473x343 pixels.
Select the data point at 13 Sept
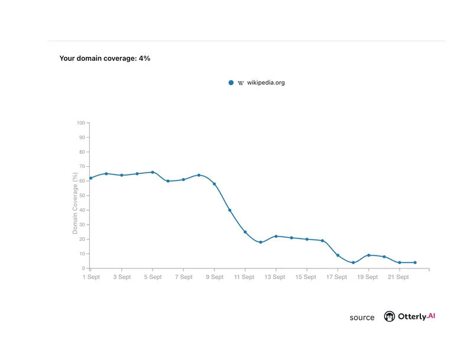click(x=276, y=236)
